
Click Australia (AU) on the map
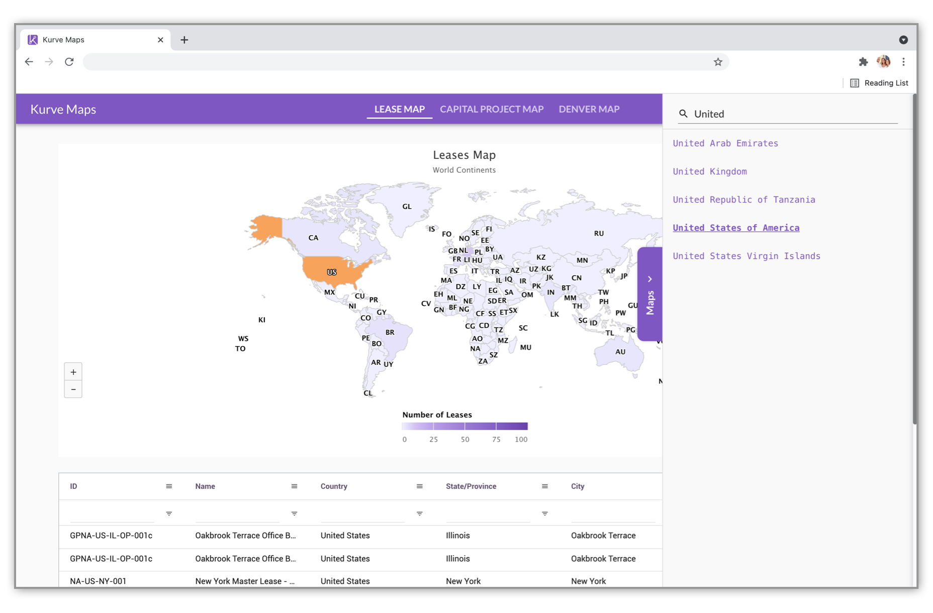tap(620, 352)
